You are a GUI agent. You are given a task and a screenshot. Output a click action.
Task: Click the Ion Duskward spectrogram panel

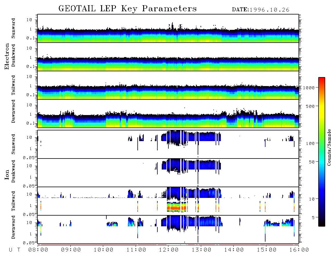click(168, 173)
